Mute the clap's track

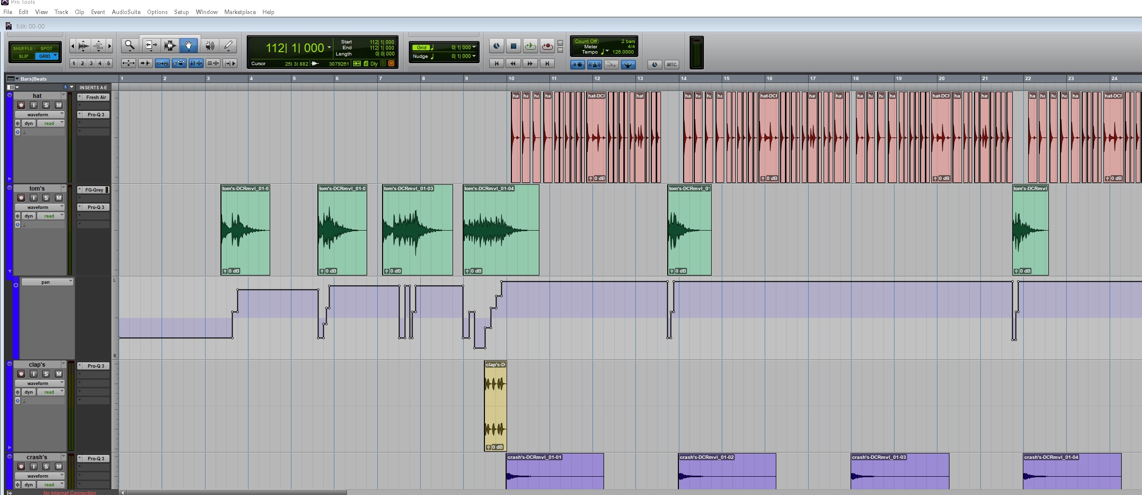59,374
